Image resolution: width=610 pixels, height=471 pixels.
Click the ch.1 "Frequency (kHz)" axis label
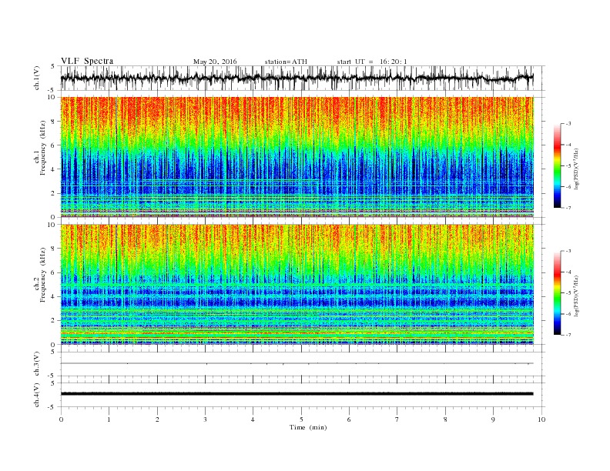[43, 148]
